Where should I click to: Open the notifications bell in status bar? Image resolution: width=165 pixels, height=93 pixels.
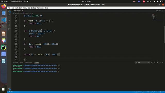tap(163, 92)
